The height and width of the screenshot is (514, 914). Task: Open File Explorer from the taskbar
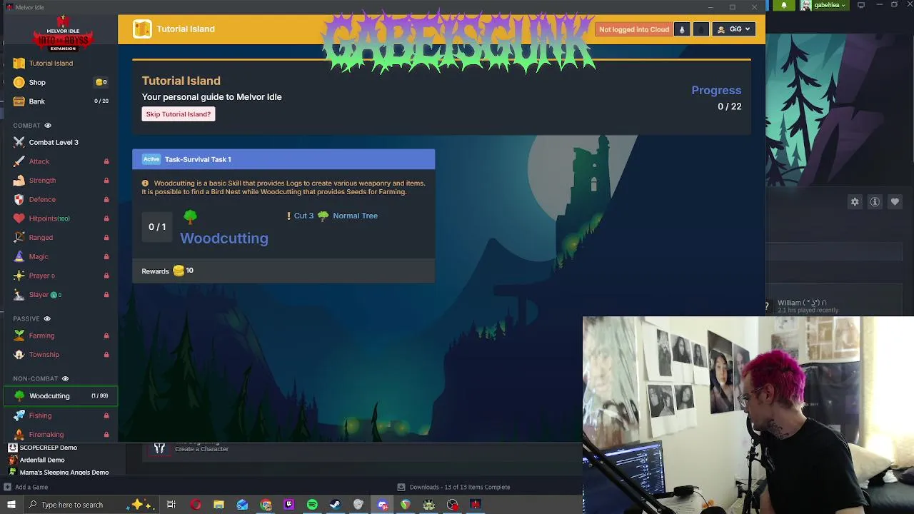pyautogui.click(x=219, y=505)
